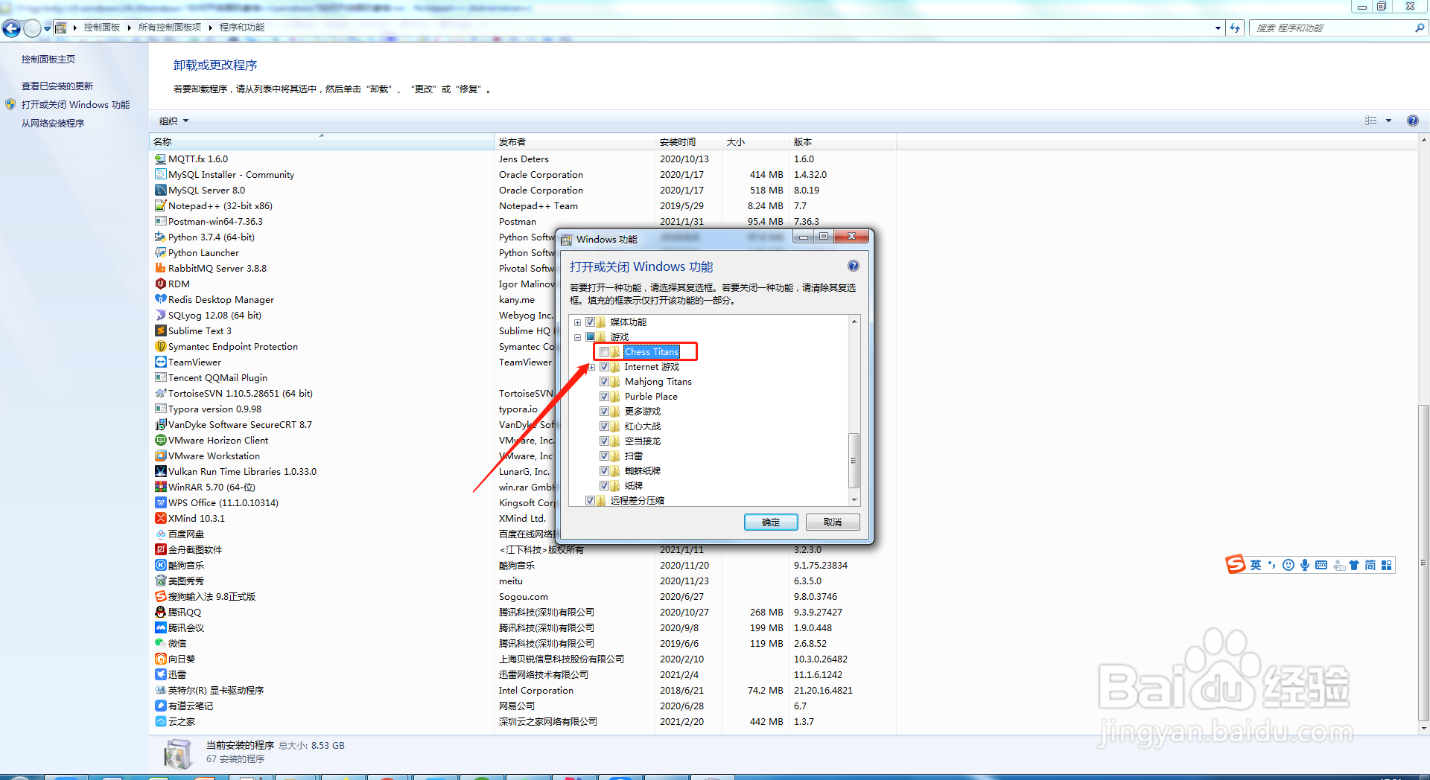The height and width of the screenshot is (780, 1430).
Task: Toggle the 空当接龙 checkbox
Action: click(x=604, y=441)
